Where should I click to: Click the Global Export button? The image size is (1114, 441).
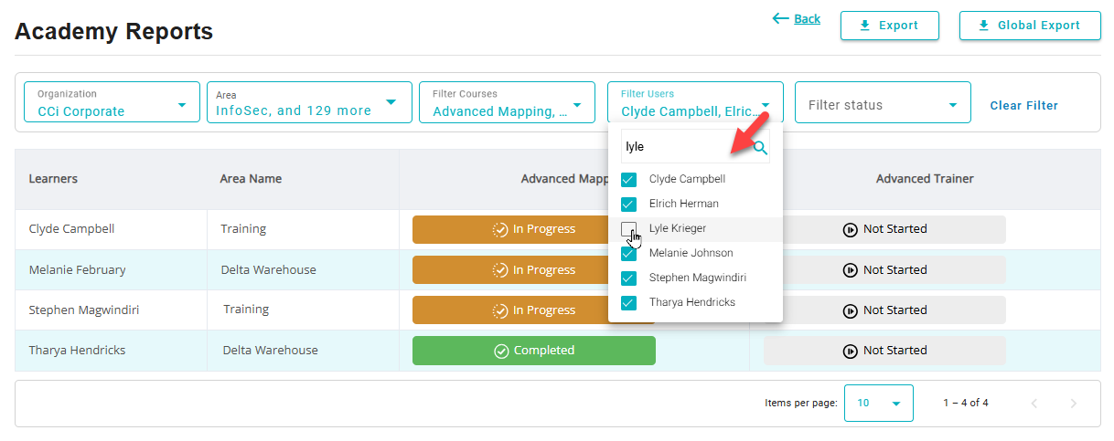(1029, 26)
